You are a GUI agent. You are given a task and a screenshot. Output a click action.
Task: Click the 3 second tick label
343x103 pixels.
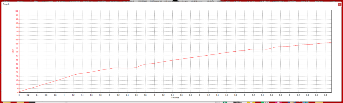pos(154,95)
